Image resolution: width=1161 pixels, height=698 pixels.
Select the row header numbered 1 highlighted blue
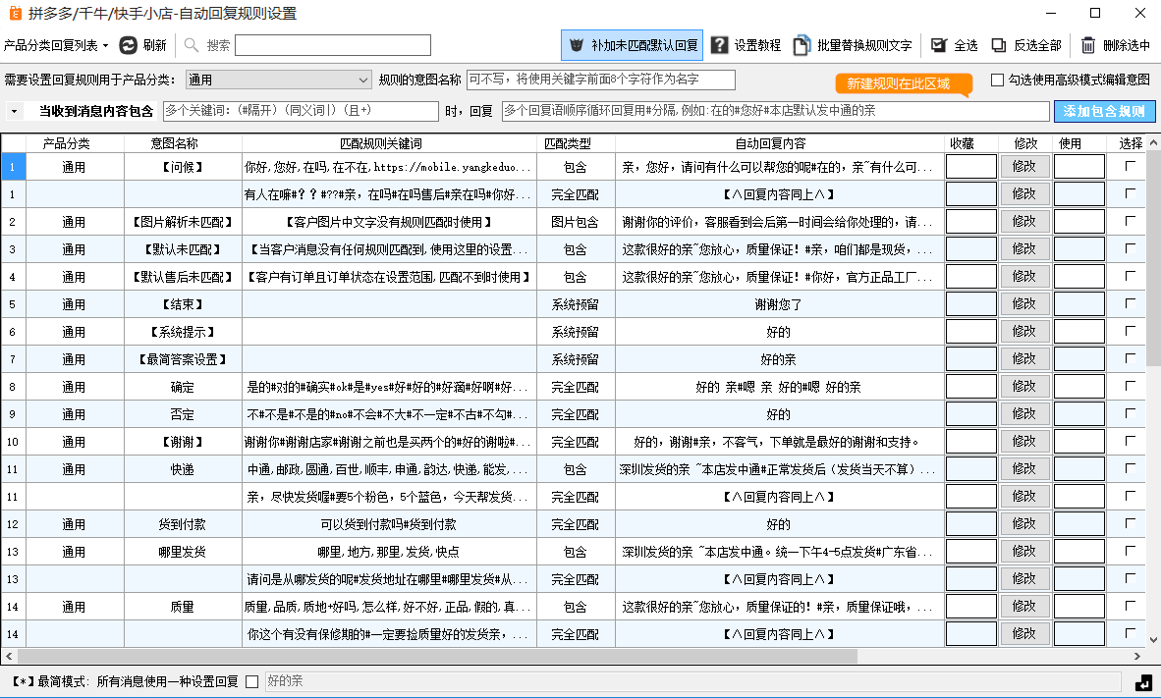coord(13,167)
